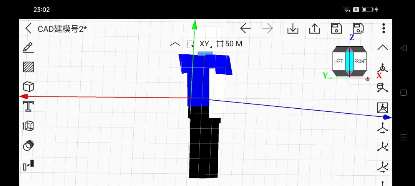Open the view picture axis icon

(x=382, y=108)
